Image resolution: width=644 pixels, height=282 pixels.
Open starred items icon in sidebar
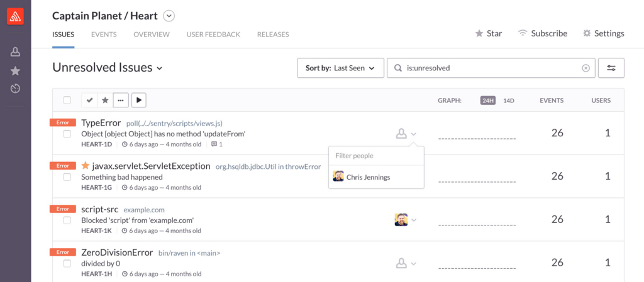pyautogui.click(x=15, y=71)
